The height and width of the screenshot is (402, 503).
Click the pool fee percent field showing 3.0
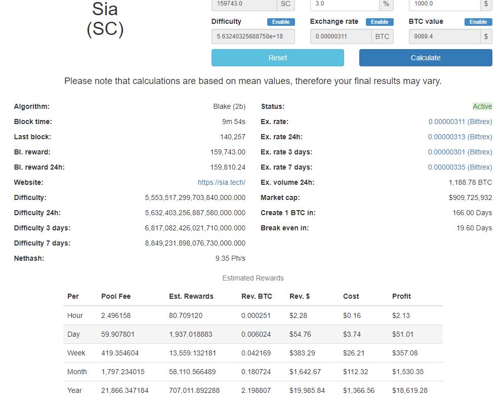point(345,5)
